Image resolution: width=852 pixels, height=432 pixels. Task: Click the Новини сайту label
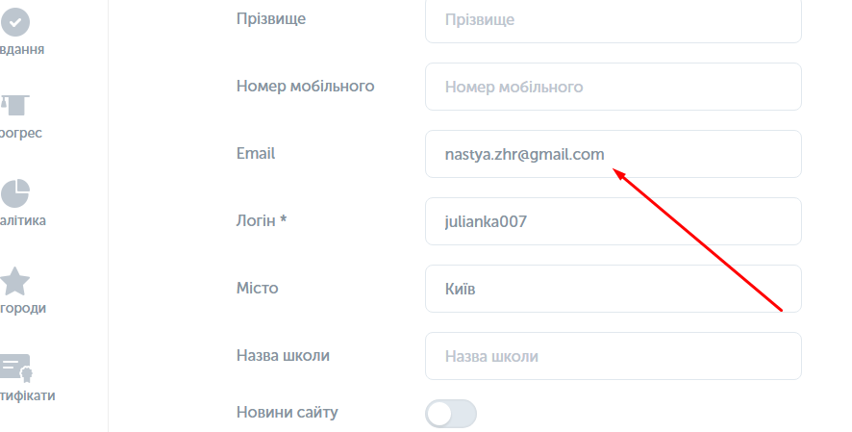coord(287,413)
